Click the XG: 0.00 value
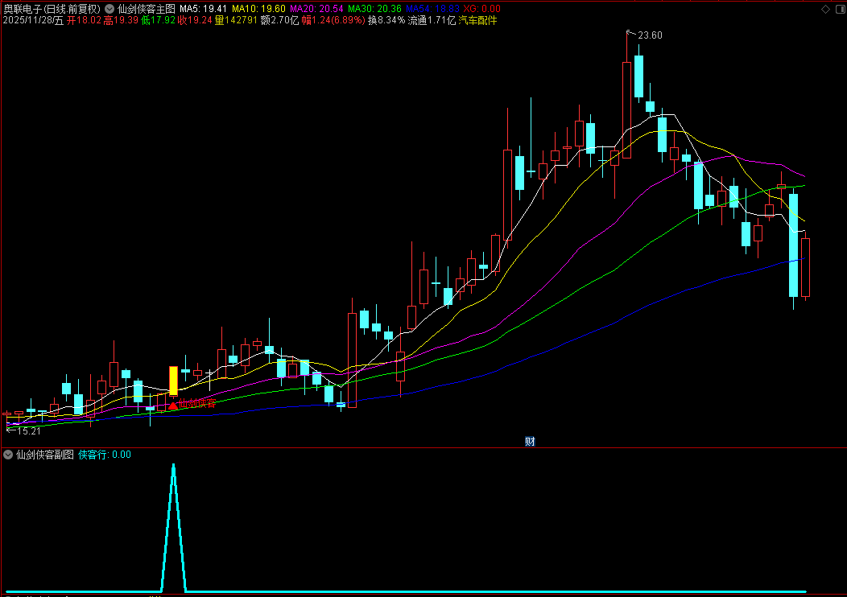The width and height of the screenshot is (847, 597). point(481,9)
